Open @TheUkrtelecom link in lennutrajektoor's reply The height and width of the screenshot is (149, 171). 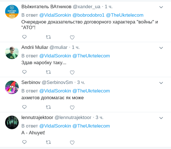(91, 126)
